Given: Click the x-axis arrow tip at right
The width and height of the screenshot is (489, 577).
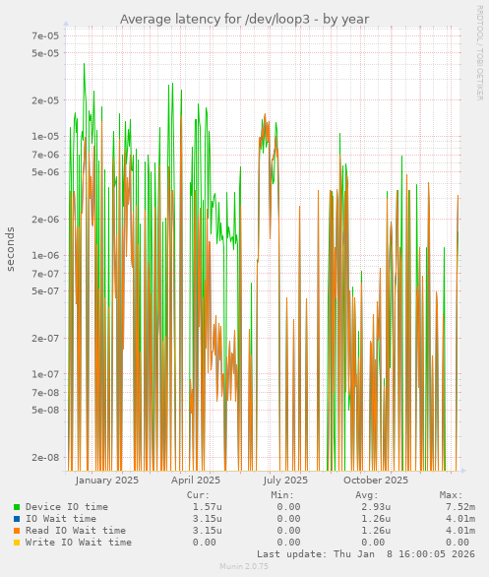Looking at the screenshot, I should [x=463, y=471].
